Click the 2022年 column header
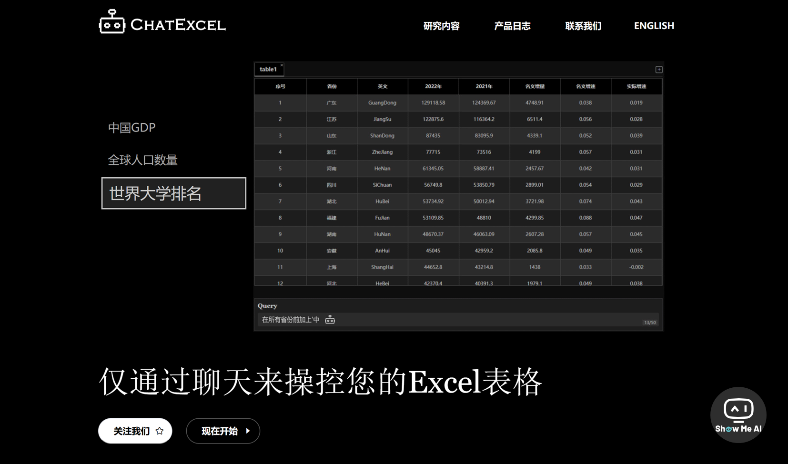The width and height of the screenshot is (788, 464). pyautogui.click(x=433, y=86)
